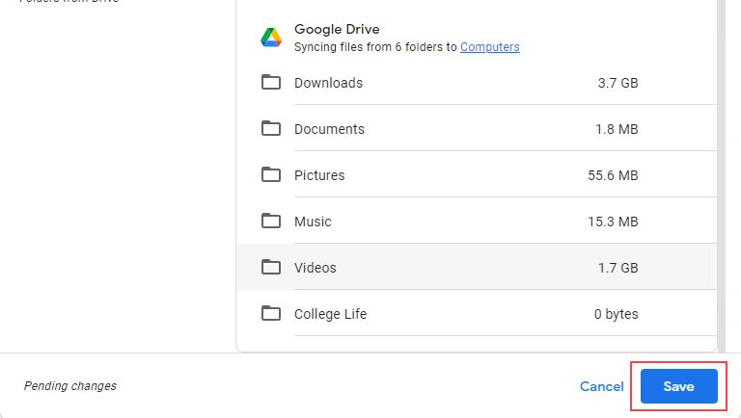Click the 3.7 GB size of Downloads
Viewport: 741px width, 418px height.
617,83
